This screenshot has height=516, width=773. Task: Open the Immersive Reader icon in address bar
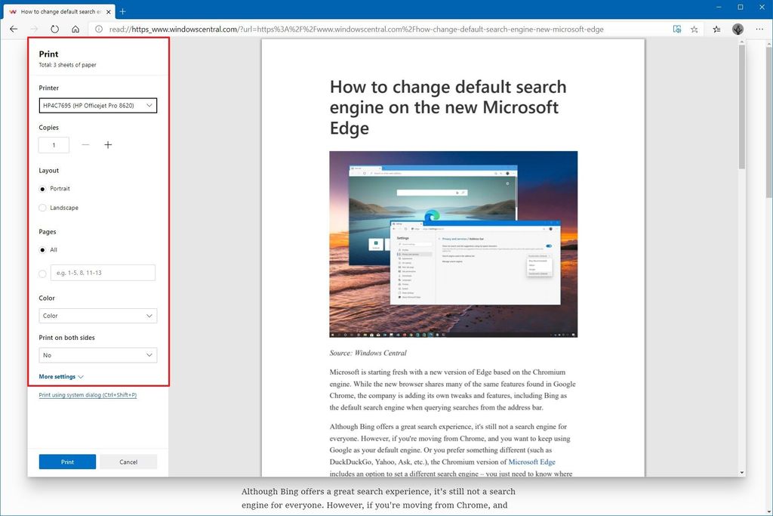677,29
